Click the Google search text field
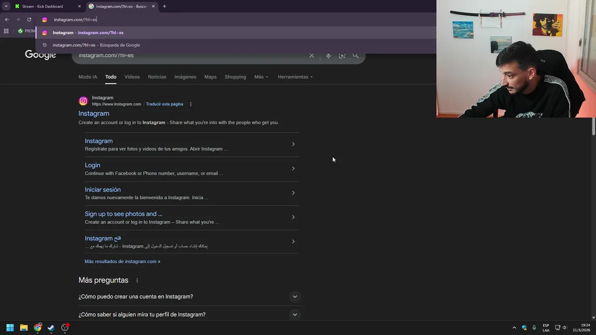The image size is (596, 335). (191, 55)
